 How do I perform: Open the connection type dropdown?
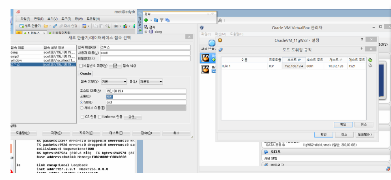click(x=114, y=82)
